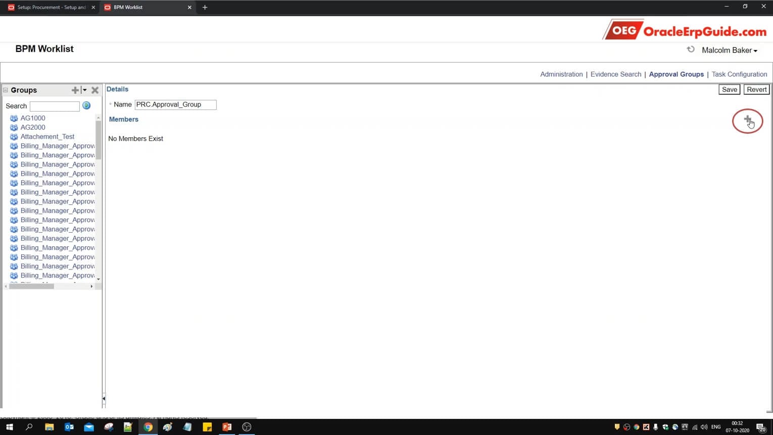Open File Explorer from the taskbar
Viewport: 773px width, 435px height.
(49, 427)
